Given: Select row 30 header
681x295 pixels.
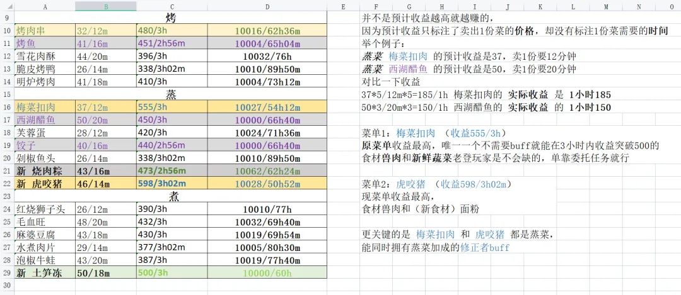Looking at the screenshot, I should tap(7, 286).
